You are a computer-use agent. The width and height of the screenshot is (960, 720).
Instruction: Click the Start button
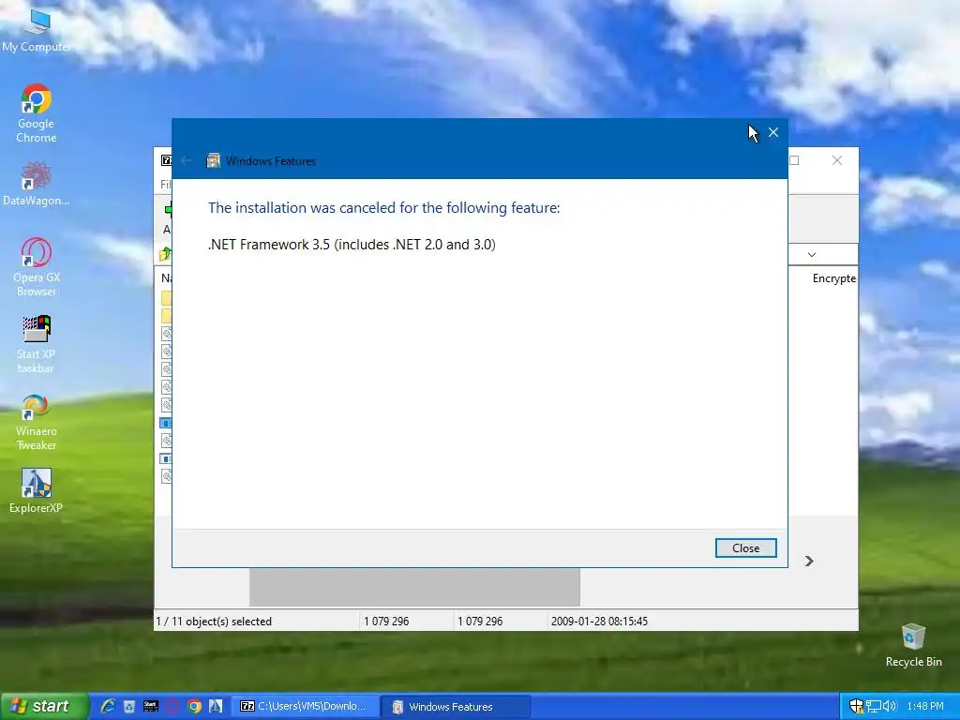click(x=43, y=706)
